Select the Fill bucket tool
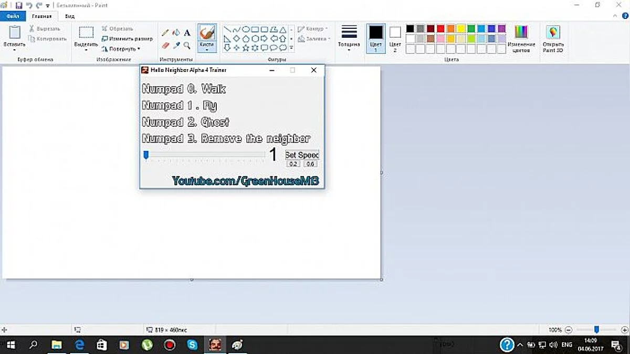 176,33
